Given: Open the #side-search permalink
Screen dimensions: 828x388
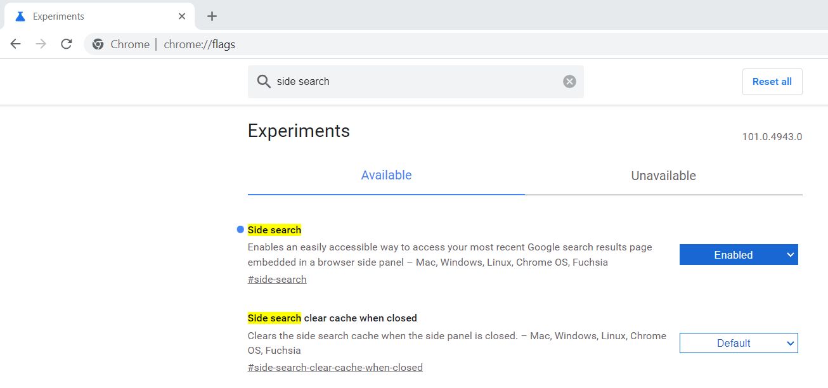Looking at the screenshot, I should pos(276,279).
